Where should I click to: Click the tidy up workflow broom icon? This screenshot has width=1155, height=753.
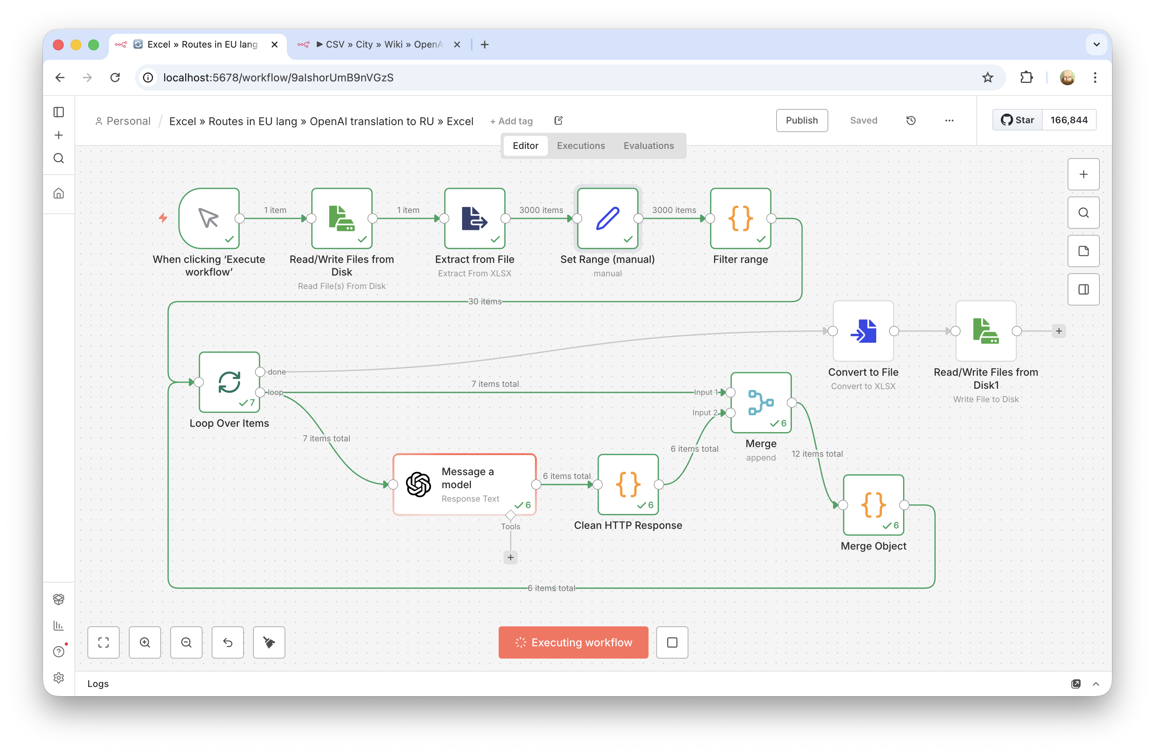pyautogui.click(x=269, y=642)
